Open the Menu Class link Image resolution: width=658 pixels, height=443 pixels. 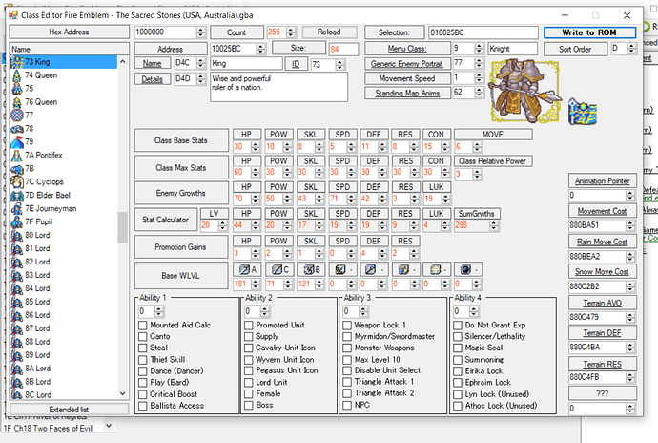(407, 49)
